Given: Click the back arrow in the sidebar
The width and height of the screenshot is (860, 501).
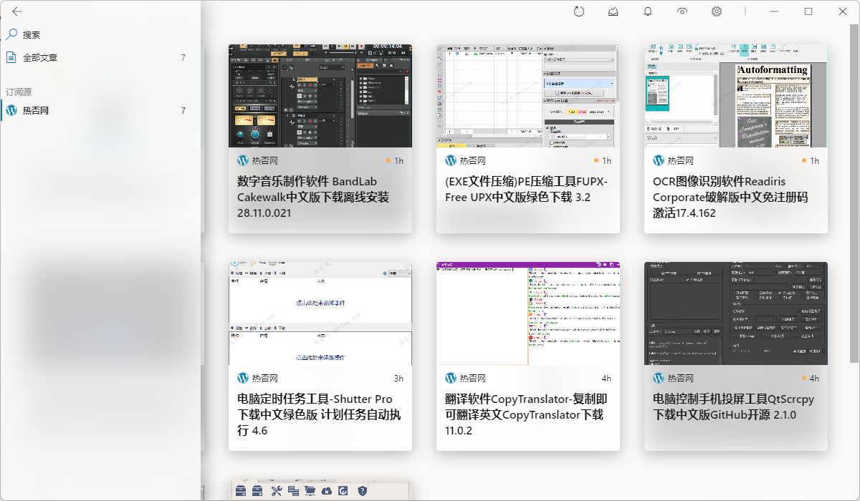Looking at the screenshot, I should point(17,11).
